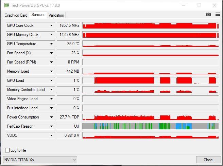Open the NVIDIA TITAN Xp GPU selector
223x166 pixels.
click(x=40, y=160)
